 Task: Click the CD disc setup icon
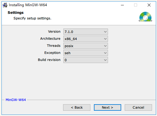[145, 17]
